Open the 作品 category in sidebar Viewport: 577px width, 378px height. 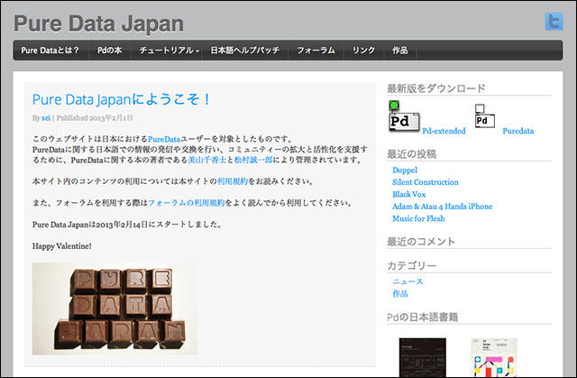(x=400, y=294)
